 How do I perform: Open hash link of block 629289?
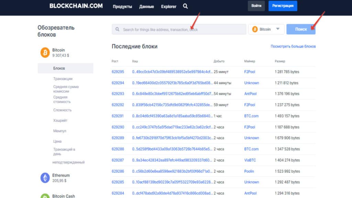[x=173, y=138]
